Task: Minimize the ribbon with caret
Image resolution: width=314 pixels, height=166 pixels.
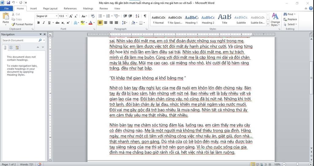Action: coord(306,9)
